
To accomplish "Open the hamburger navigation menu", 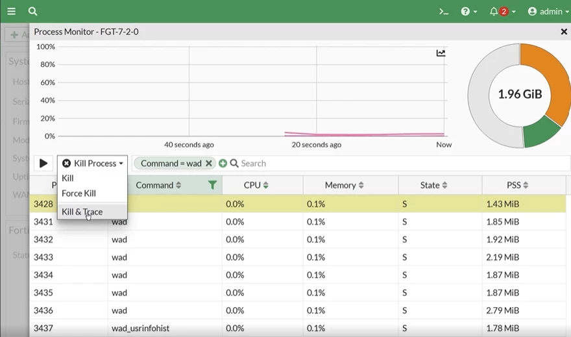I will 11,11.
